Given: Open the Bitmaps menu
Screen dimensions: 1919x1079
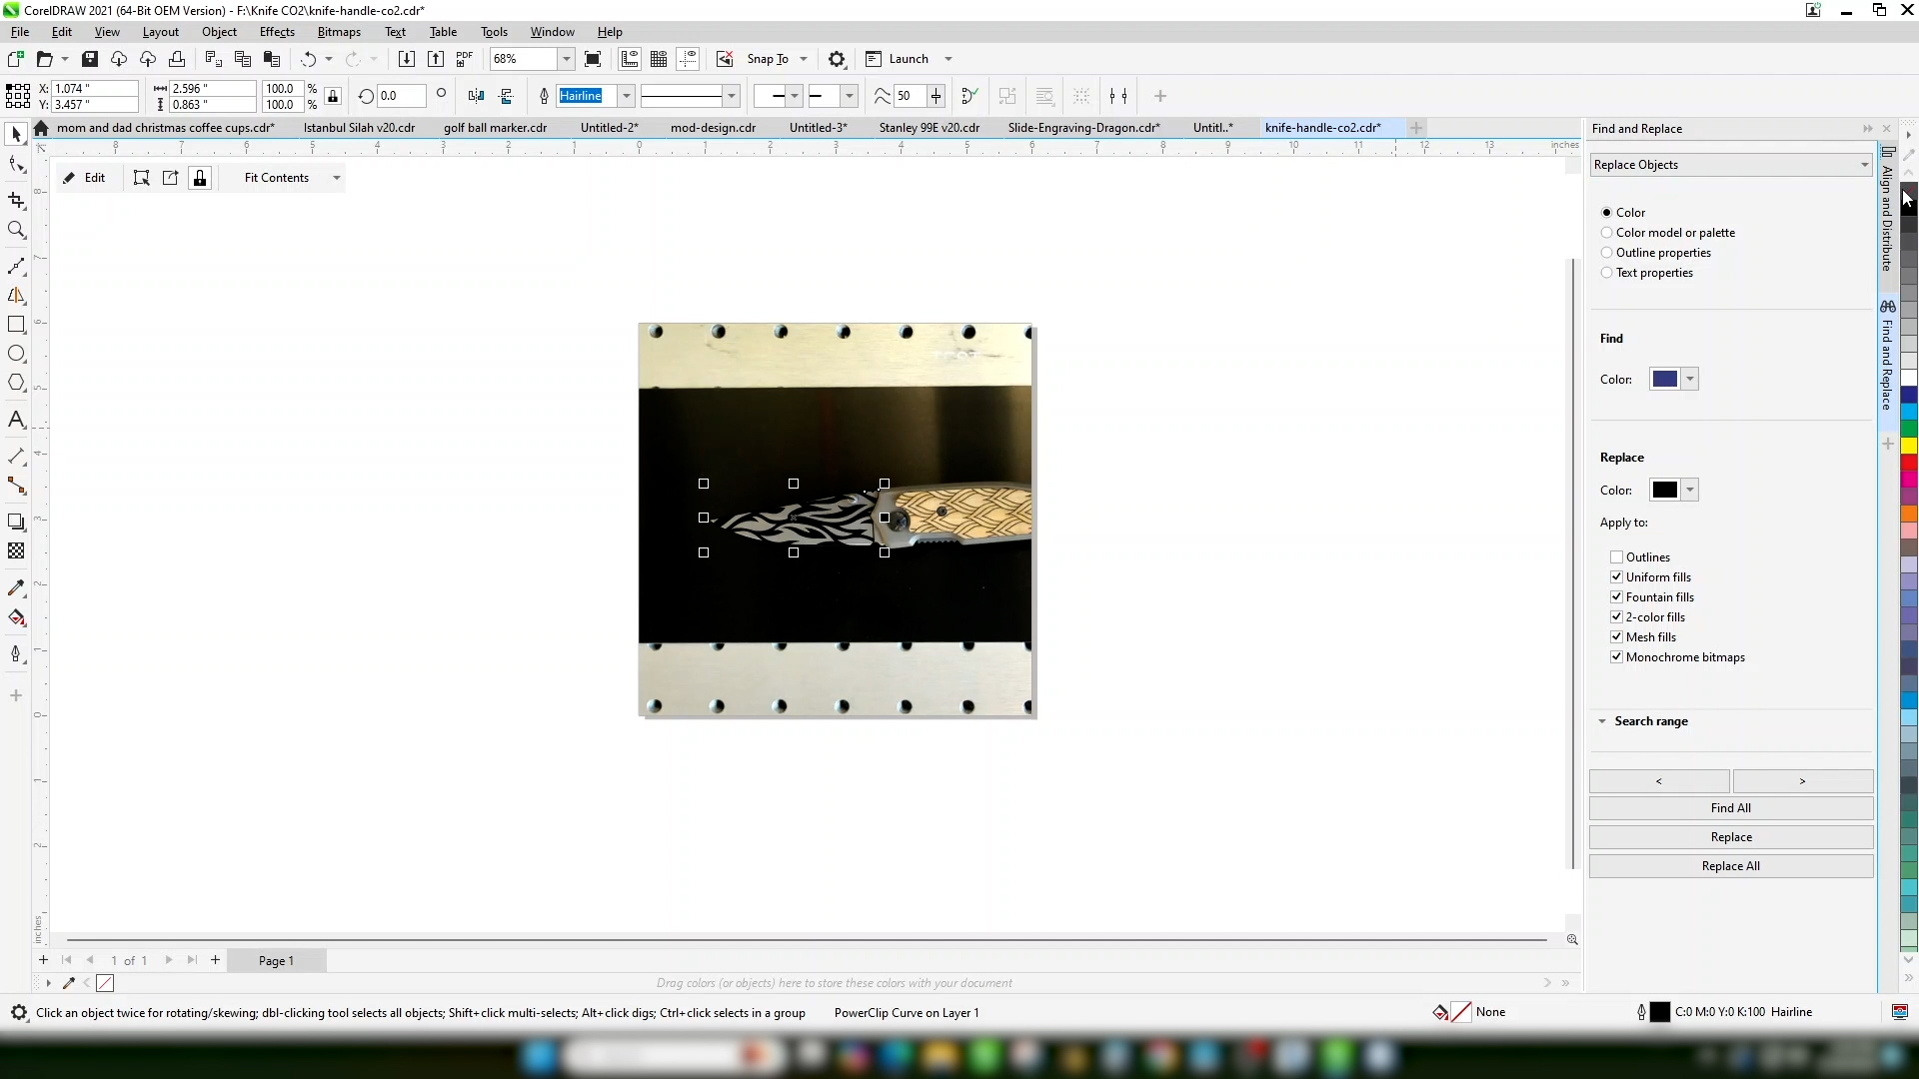Looking at the screenshot, I should point(338,32).
